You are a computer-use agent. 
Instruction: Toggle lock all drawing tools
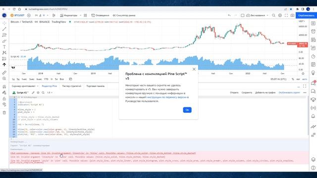[x=4, y=98]
